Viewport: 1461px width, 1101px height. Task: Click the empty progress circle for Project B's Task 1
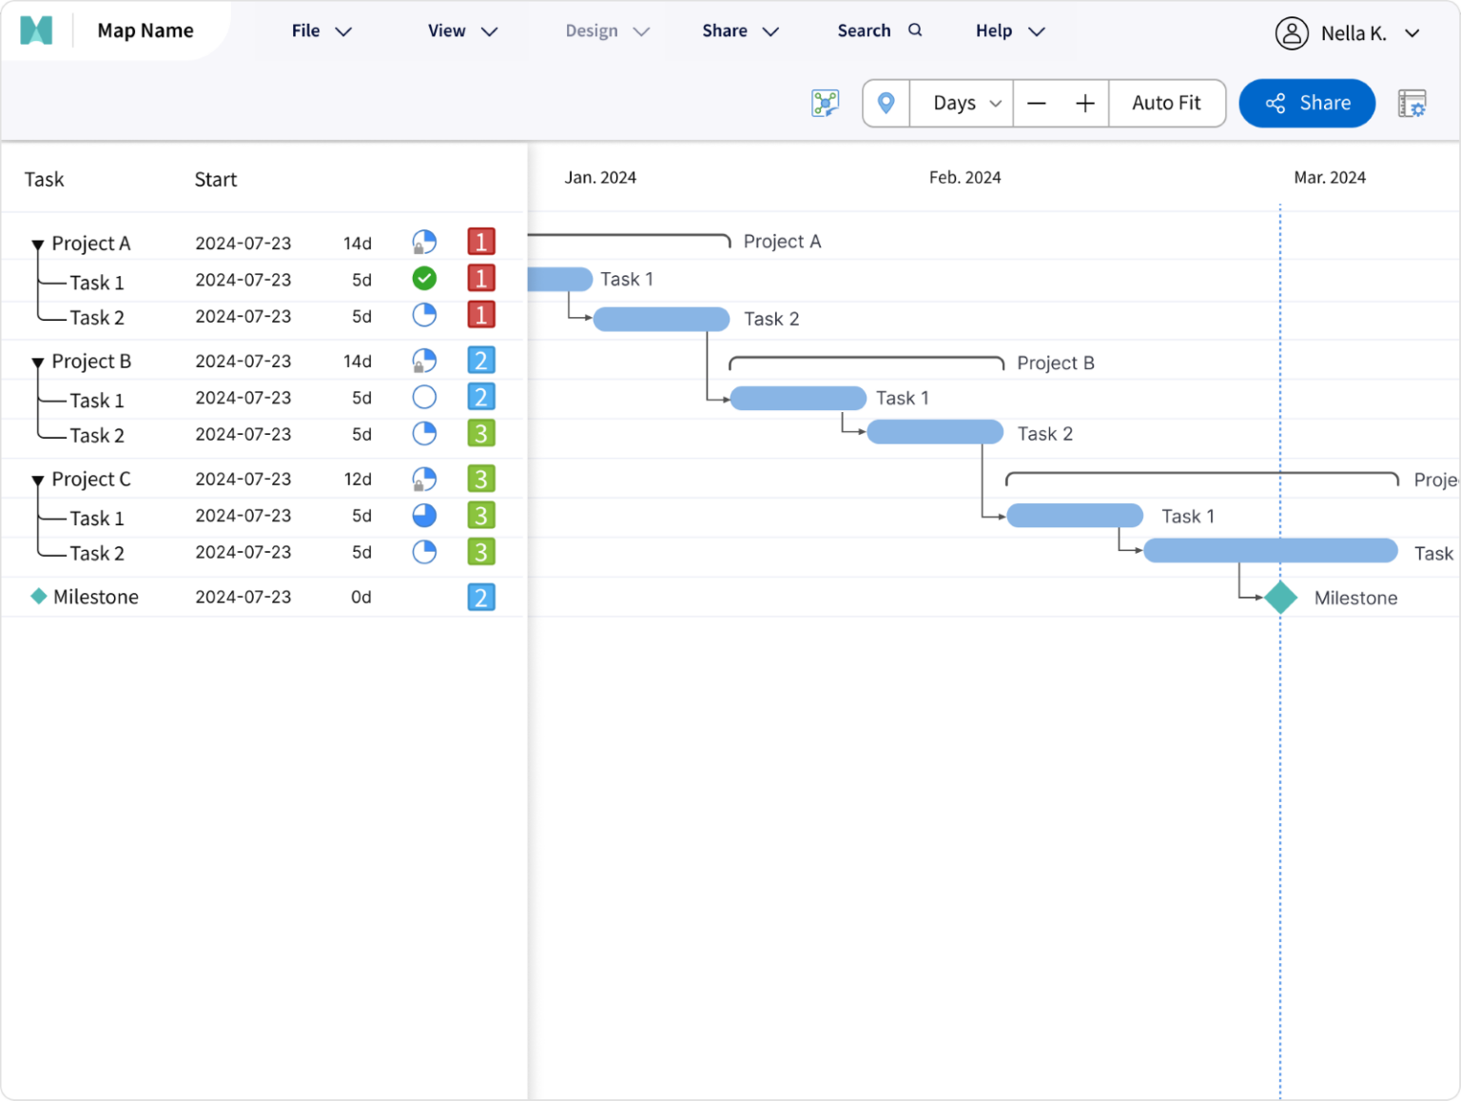coord(424,397)
